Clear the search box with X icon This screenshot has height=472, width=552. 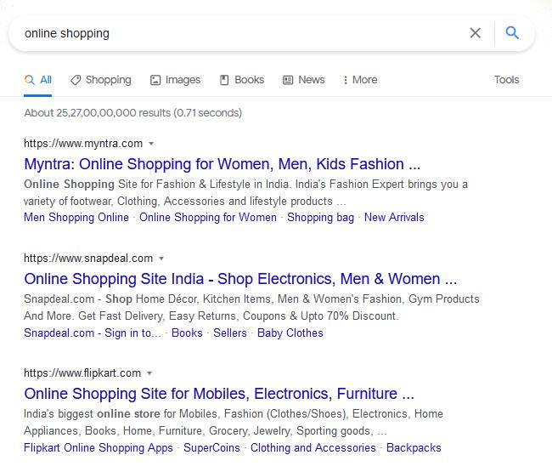coord(476,33)
